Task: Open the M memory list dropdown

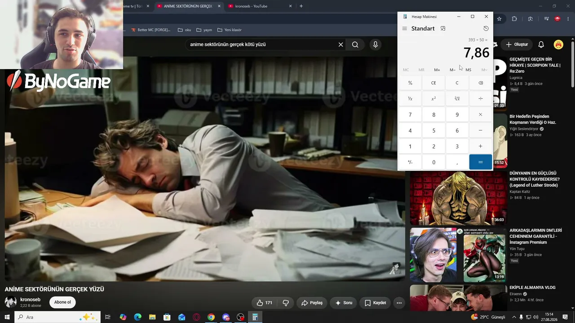Action: coord(484,70)
